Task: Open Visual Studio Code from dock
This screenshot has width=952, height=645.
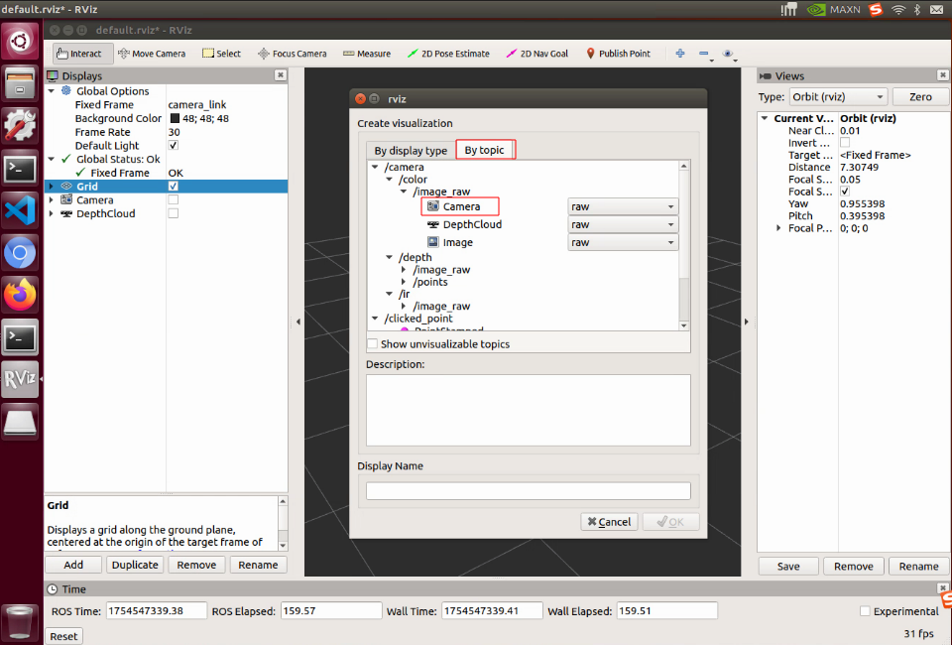Action: 20,210
